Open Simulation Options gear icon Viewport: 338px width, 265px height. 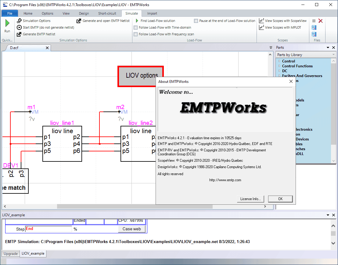19,21
